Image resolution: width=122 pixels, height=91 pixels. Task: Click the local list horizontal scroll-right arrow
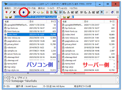[56, 73]
